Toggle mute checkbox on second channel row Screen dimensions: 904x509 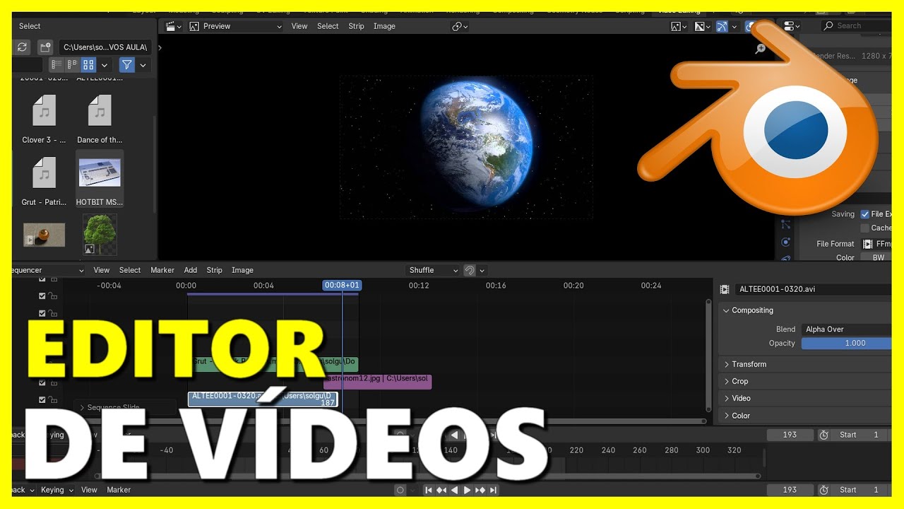[x=42, y=296]
